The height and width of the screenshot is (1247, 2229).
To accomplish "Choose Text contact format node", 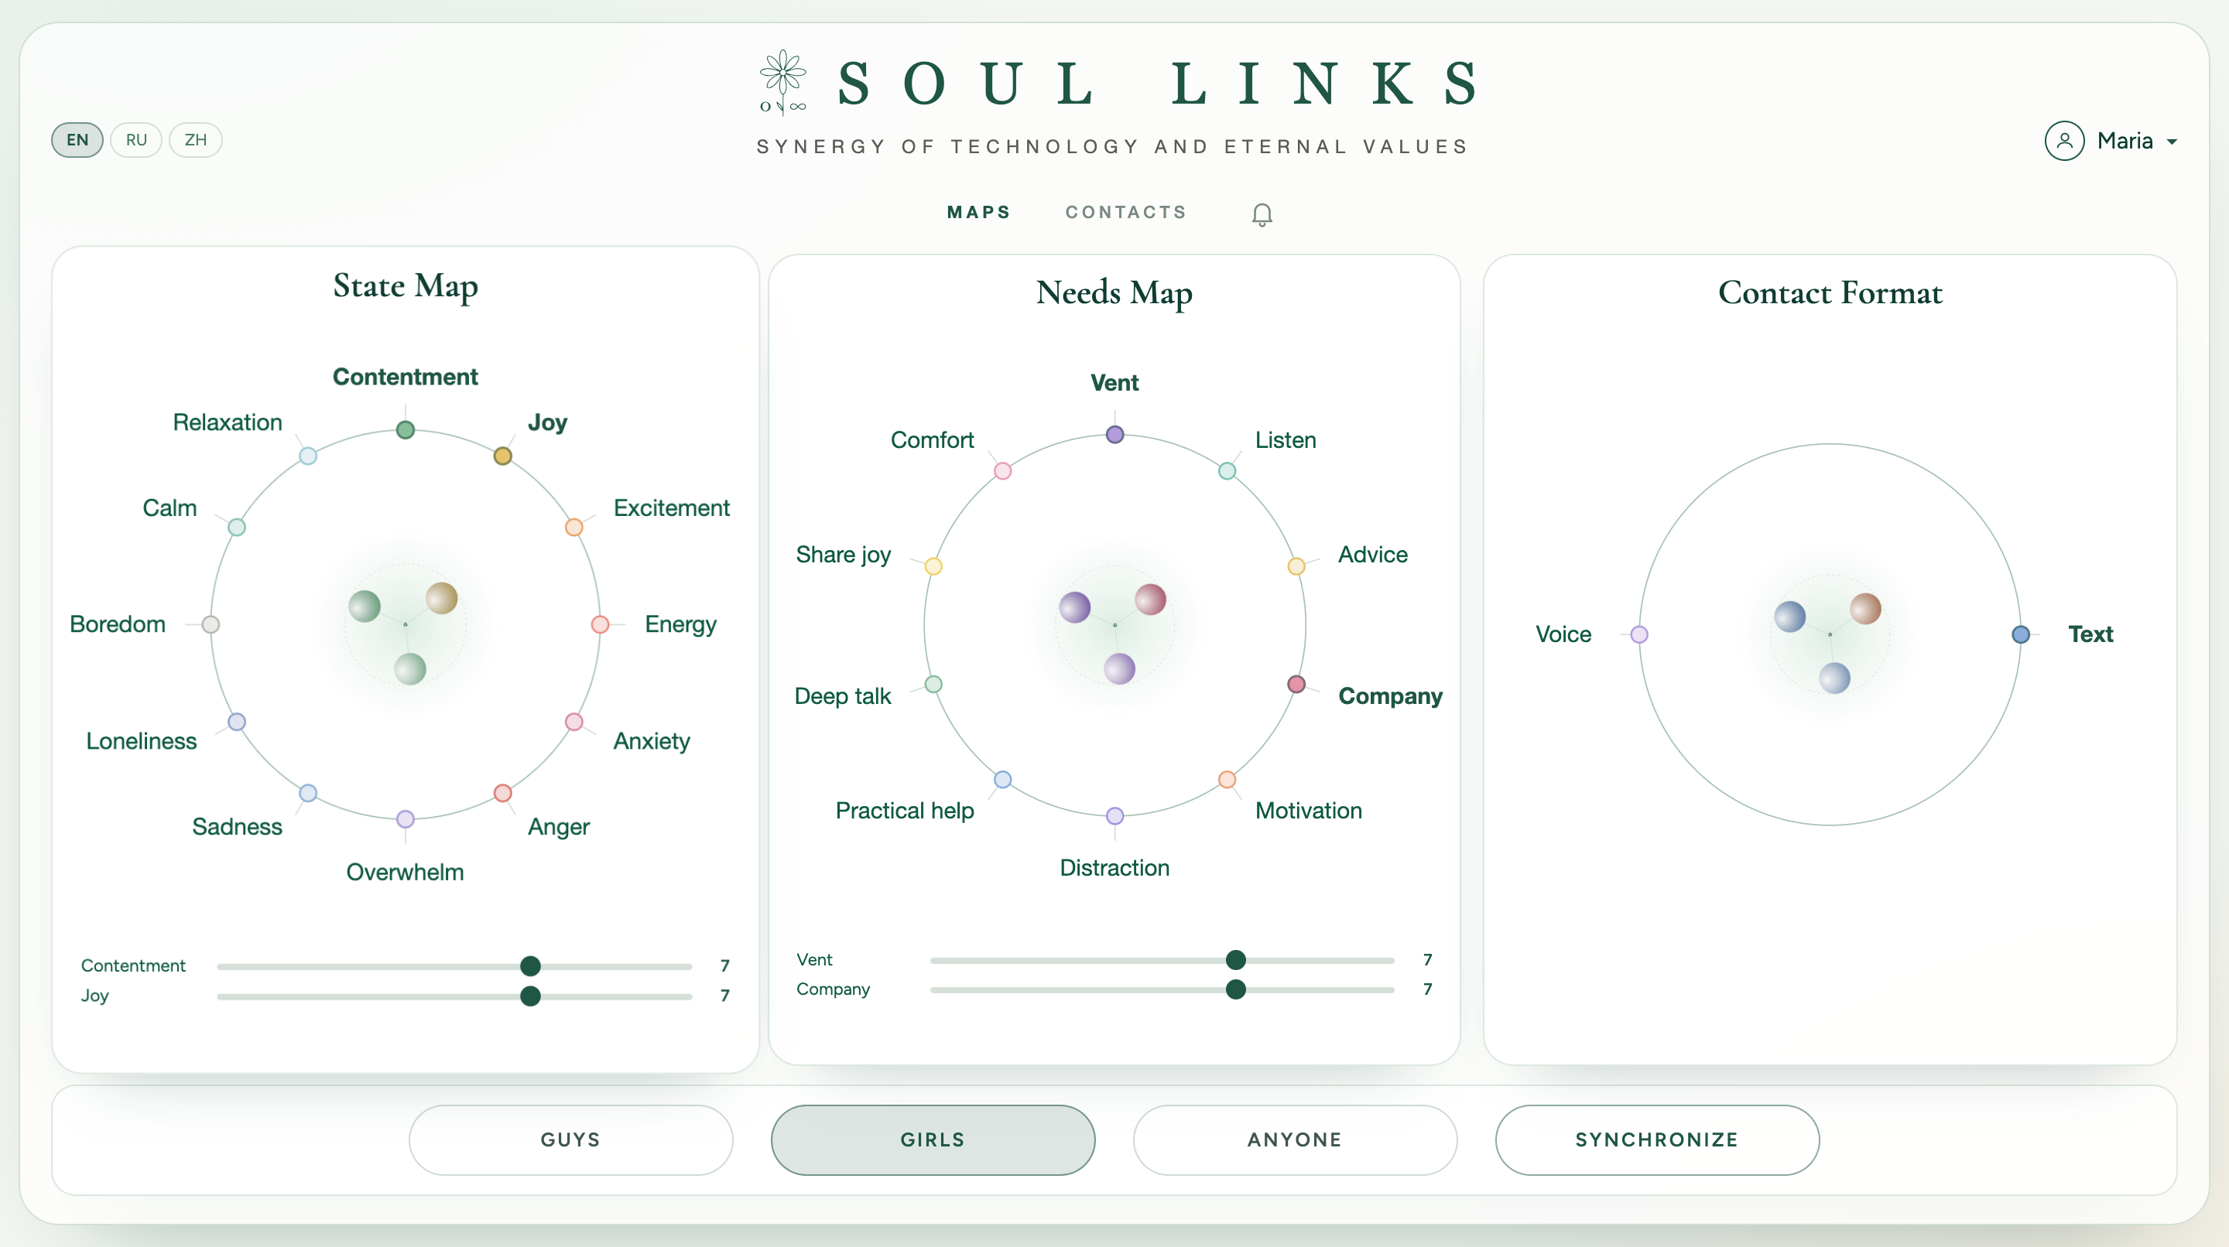I will click(x=2022, y=635).
